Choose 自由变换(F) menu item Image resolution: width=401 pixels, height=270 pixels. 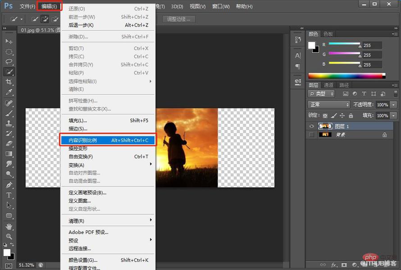pos(108,157)
